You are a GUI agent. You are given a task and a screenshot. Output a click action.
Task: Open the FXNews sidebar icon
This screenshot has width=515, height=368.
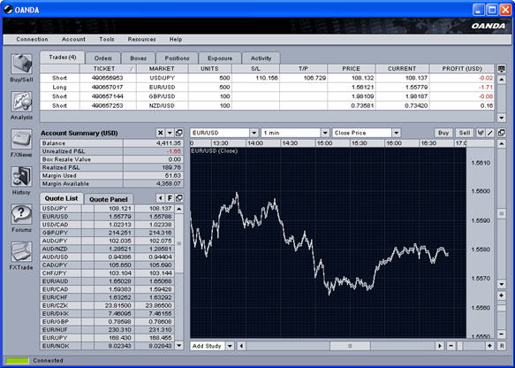click(x=21, y=139)
